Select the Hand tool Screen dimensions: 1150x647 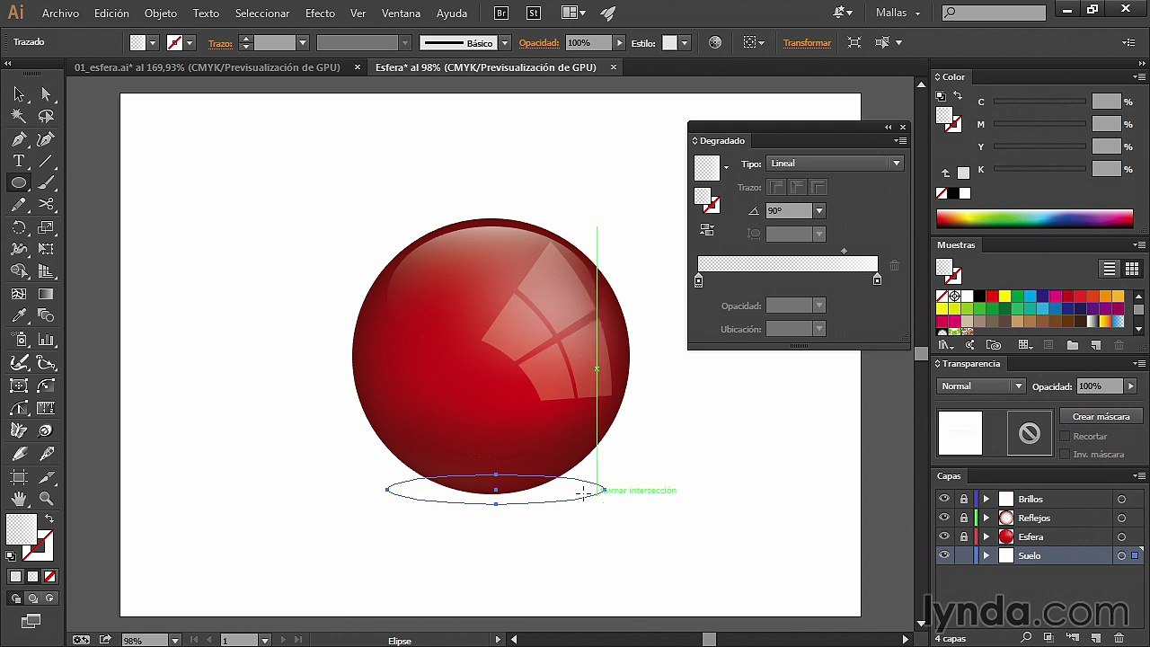coord(19,499)
